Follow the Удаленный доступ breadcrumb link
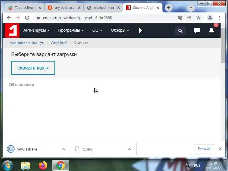Image resolution: width=228 pixels, height=171 pixels. coord(27,42)
